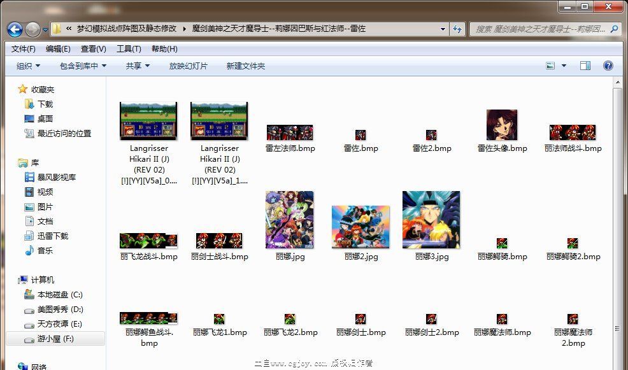Select file 丽娜鳄鱼战斗.bmp
The width and height of the screenshot is (628, 370).
point(148,330)
